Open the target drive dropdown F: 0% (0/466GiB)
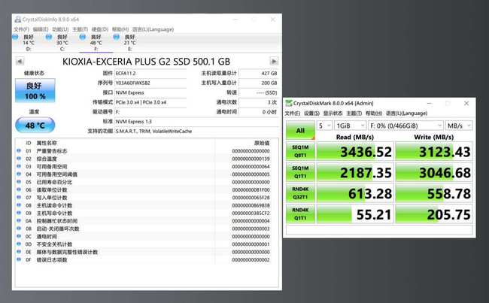This screenshot has width=489, height=303. click(405, 126)
